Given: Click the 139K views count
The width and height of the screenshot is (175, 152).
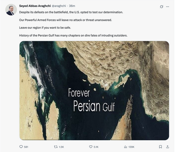Looking at the screenshot, I should [x=131, y=147].
